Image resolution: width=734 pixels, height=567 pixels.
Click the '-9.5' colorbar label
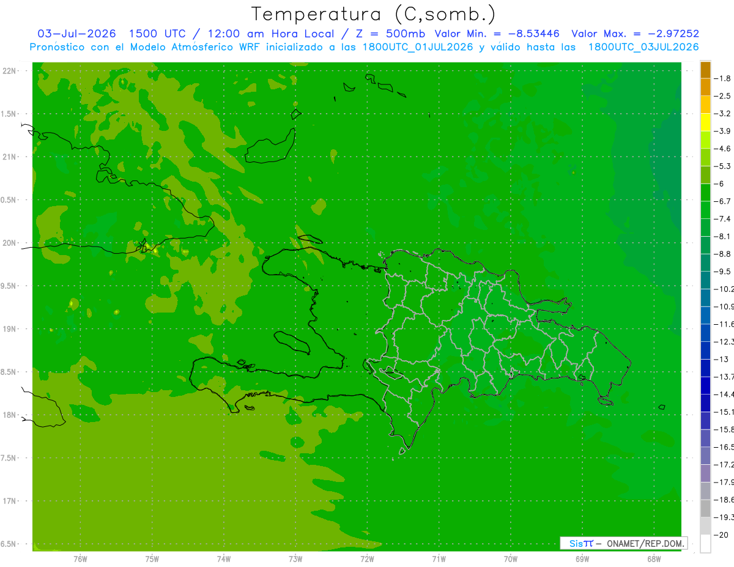click(722, 272)
